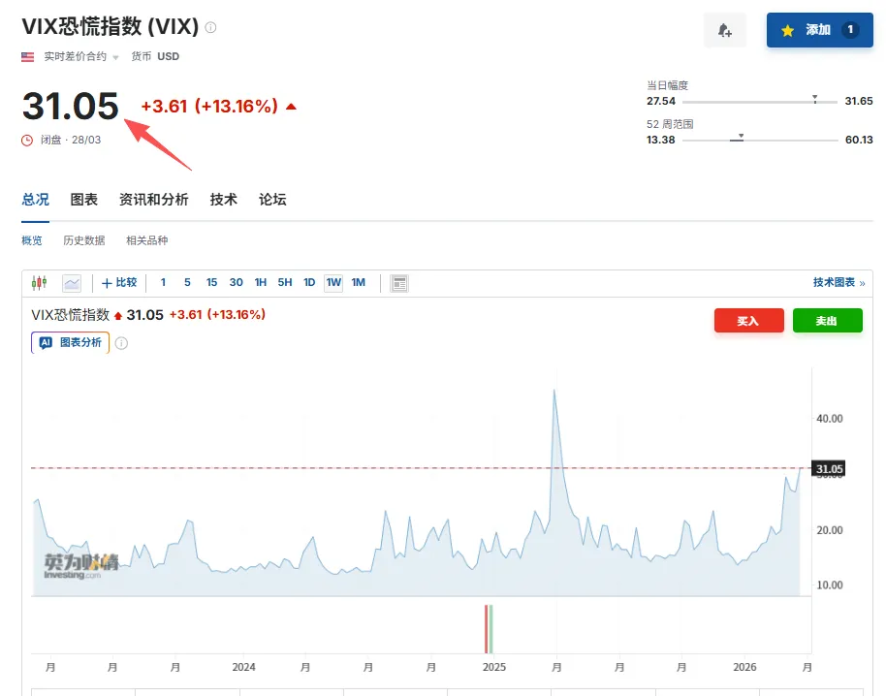Add VIX to the watchlist
Viewport: 886px width, 696px height.
tap(819, 30)
